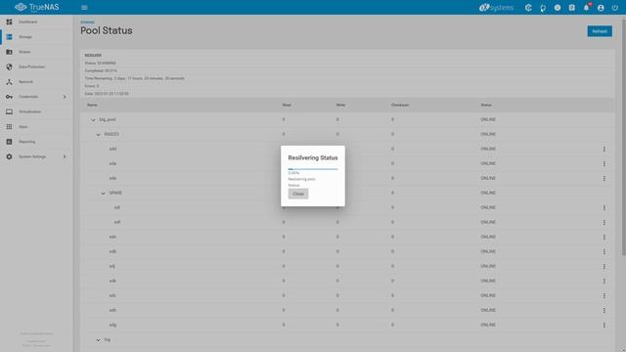Click the power icon
The height and width of the screenshot is (352, 626).
click(x=615, y=8)
